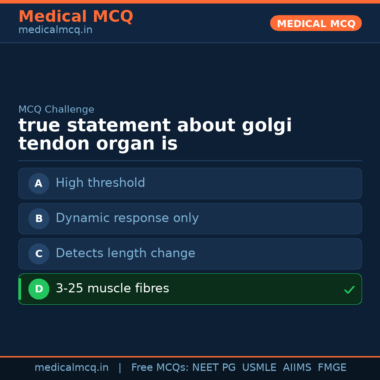Open the Medical MCQ header title

click(76, 17)
